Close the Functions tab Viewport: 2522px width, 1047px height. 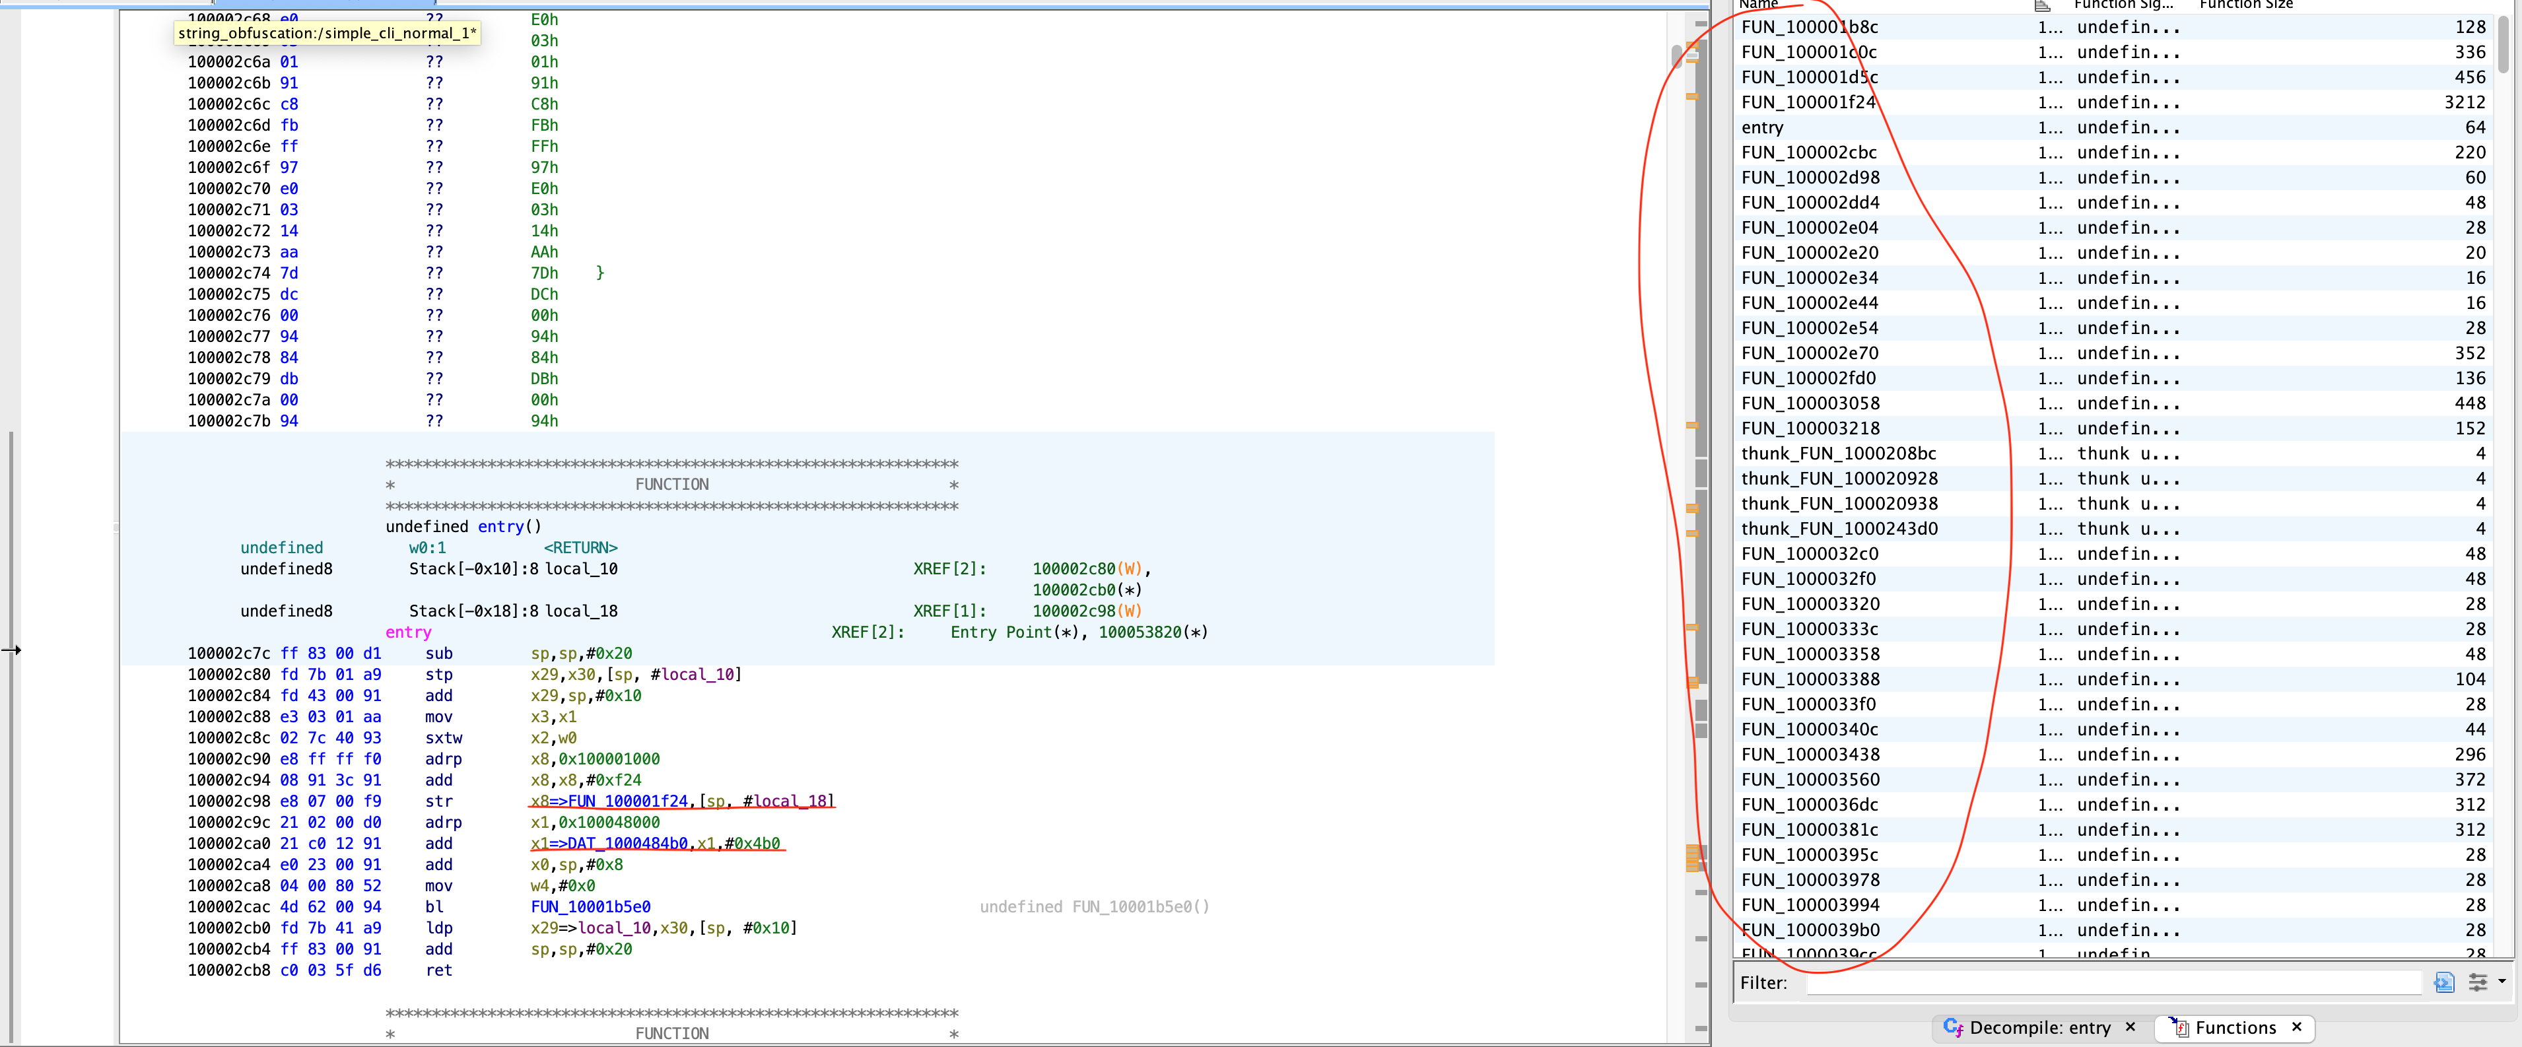2297,1027
